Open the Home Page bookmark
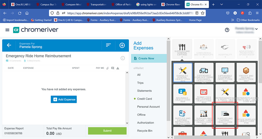This screenshot has height=139, width=262. tap(195, 20)
